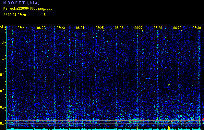Click the 0.8 kHz axis label
Viewport: 204px width, 130px height.
point(3,91)
